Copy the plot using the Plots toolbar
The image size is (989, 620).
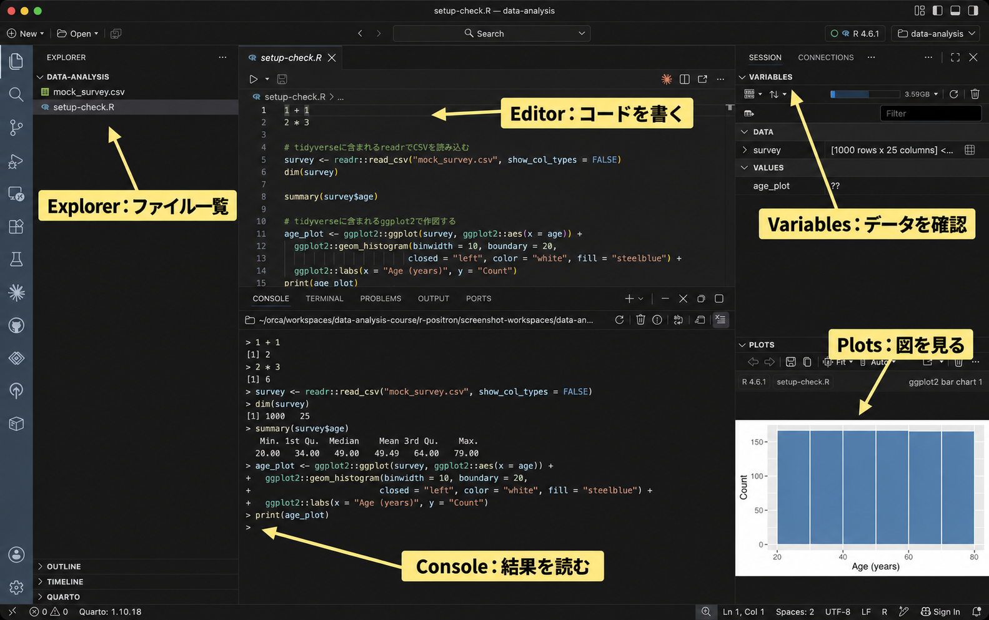[x=807, y=362]
